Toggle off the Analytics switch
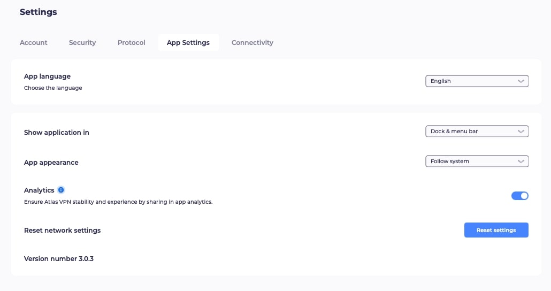 [x=520, y=196]
